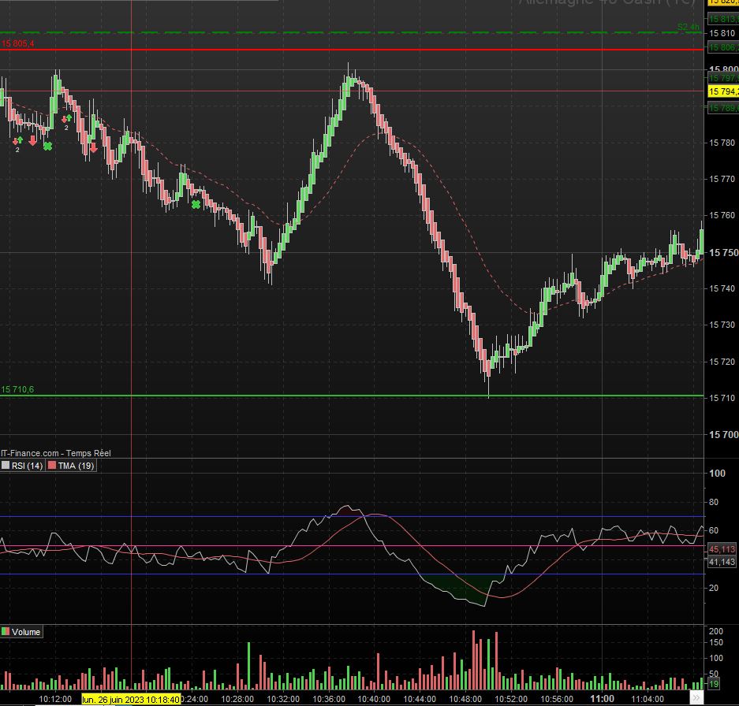Screen dimensions: 739x706
Task: Click the red TMA color swatch
Action: (x=52, y=466)
